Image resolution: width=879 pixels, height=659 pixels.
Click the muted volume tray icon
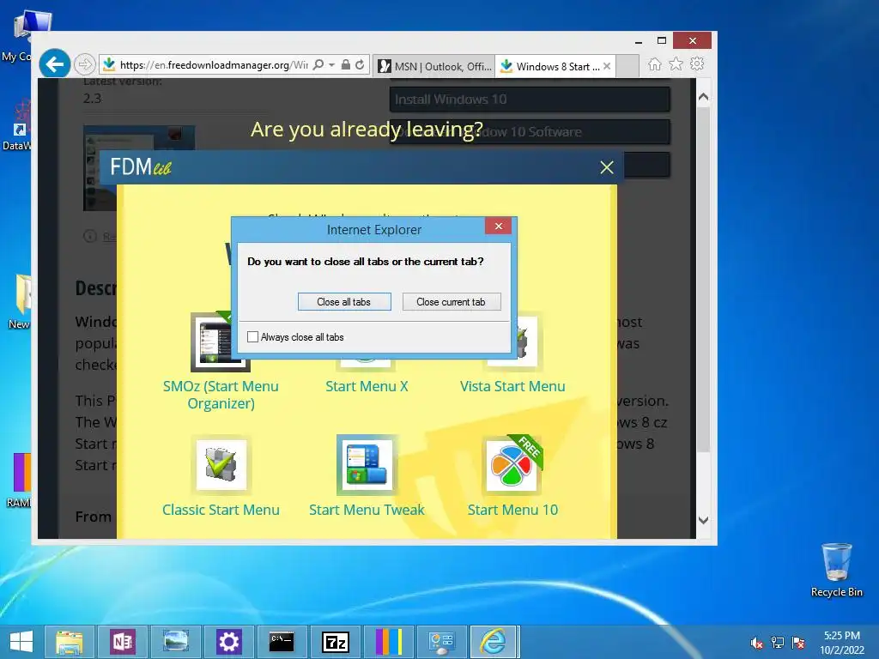pos(757,643)
